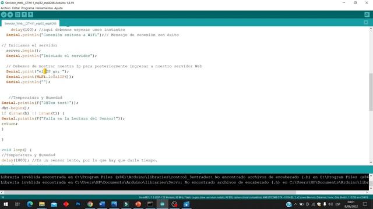Click the console scroll-right arrow
Viewport: 373px width, 209px height.
pos(367,192)
